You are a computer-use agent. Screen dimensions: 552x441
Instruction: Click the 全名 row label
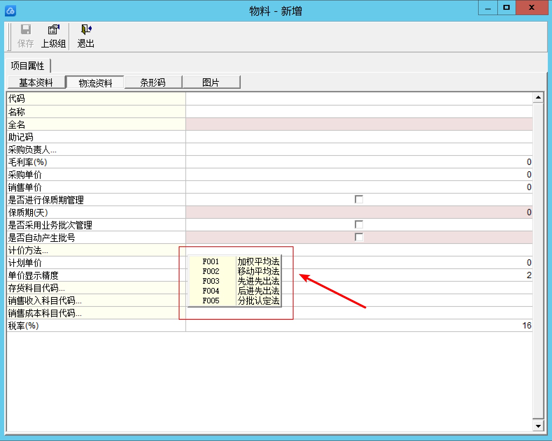tap(17, 124)
